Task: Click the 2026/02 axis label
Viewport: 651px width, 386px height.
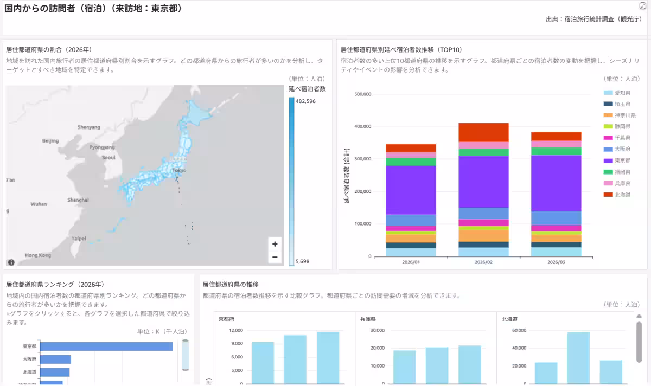Action: tap(484, 262)
